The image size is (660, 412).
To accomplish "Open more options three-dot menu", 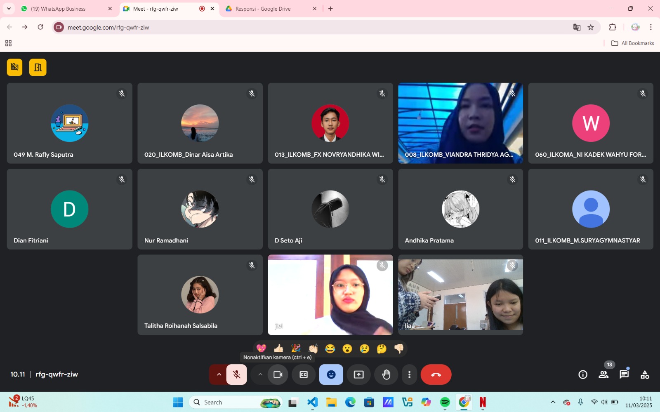I will coord(409,374).
